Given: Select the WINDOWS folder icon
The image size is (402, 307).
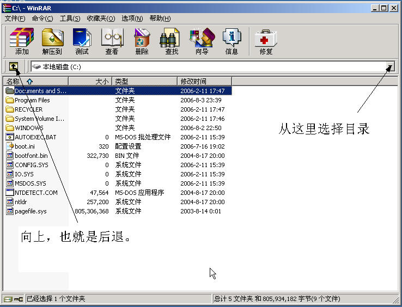Looking at the screenshot, I should pos(10,128).
